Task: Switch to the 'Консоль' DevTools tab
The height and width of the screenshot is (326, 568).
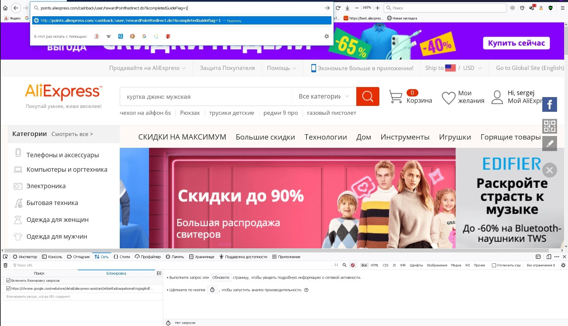Action: click(52, 257)
